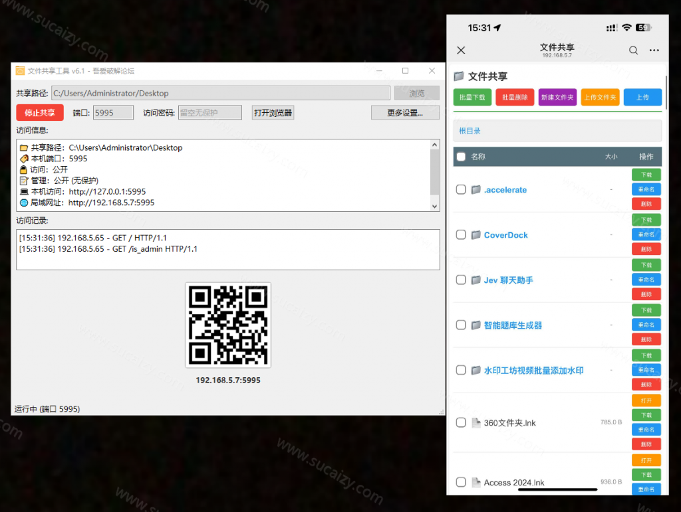Tap blue 重命名 rename for CoverDock
This screenshot has height=512, width=681.
646,234
